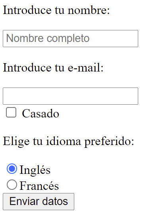The height and width of the screenshot is (215, 143).
Task: Tick the Casado checkbox
Action: coord(11,112)
